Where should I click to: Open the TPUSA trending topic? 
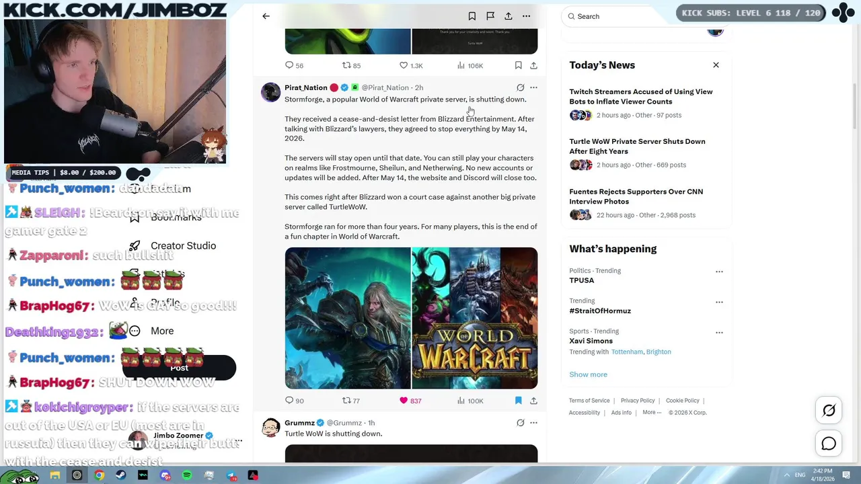582,280
